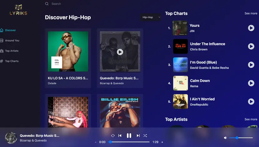This screenshot has width=259, height=147.
Task: Open Around You in sidebar
Action: pos(12,41)
